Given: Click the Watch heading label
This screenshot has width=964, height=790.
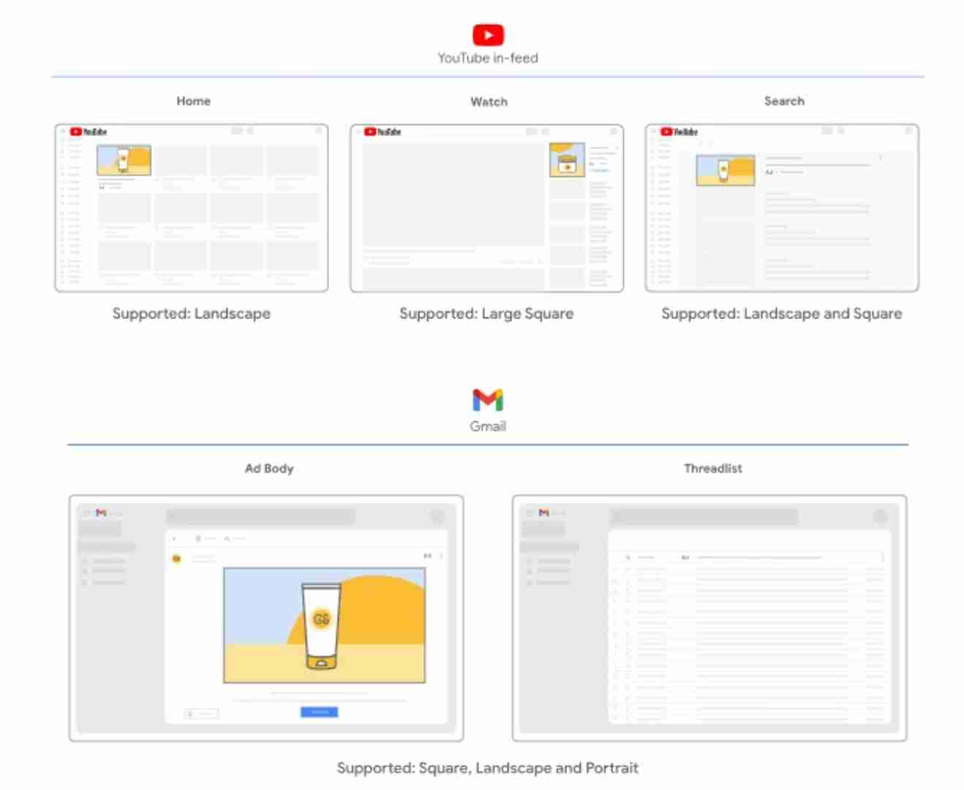Looking at the screenshot, I should [x=489, y=102].
